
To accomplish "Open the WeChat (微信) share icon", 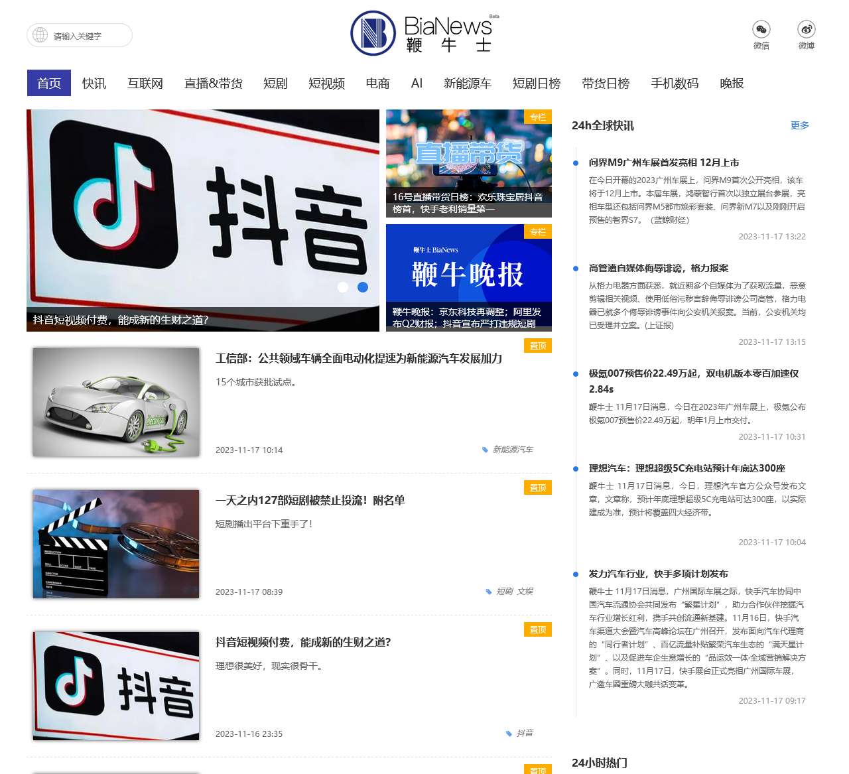I will click(x=761, y=30).
